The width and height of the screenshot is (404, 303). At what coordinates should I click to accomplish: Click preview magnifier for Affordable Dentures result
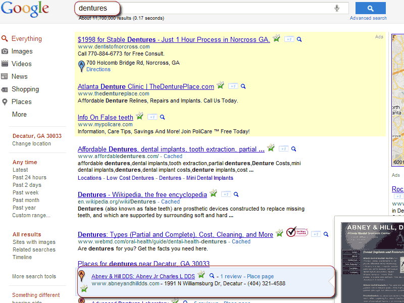[x=293, y=149]
